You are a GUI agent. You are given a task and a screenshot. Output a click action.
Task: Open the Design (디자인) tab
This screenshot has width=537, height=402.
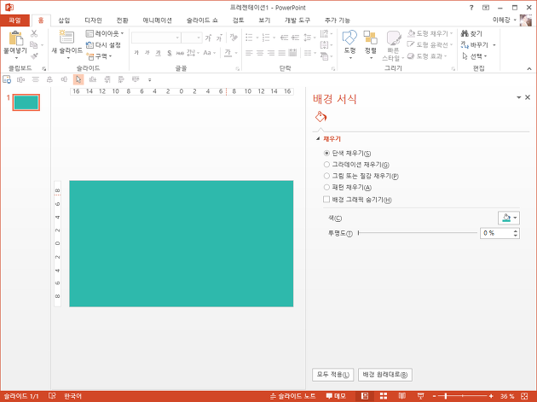click(93, 20)
